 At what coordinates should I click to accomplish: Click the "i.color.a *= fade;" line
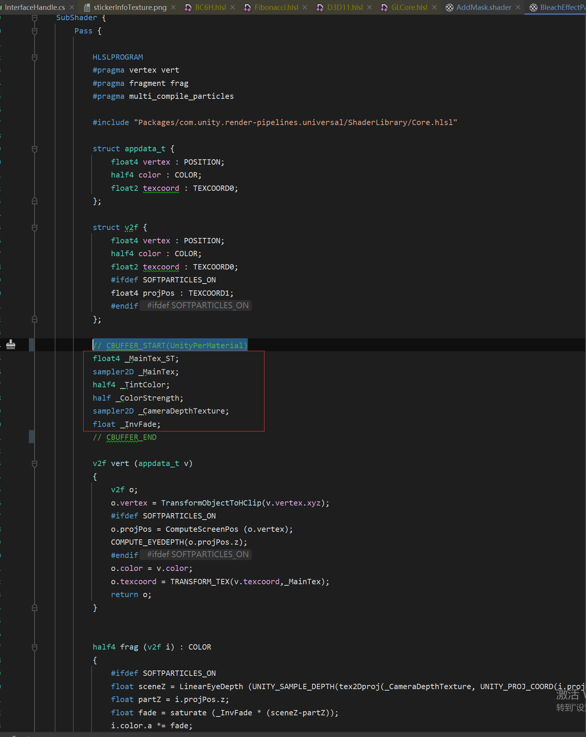[x=152, y=726]
